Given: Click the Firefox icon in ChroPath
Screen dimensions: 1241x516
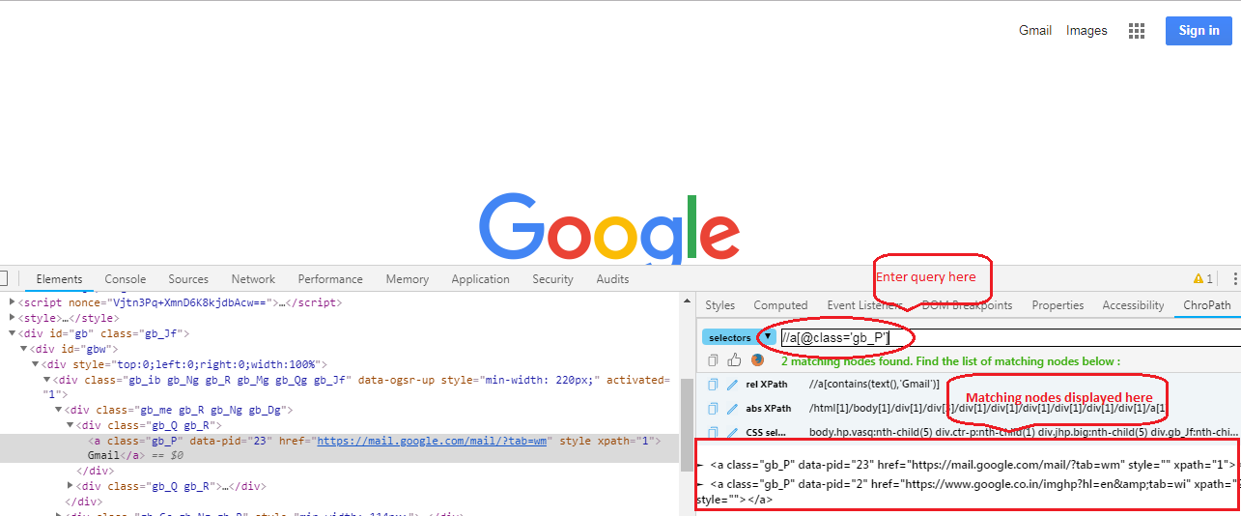Looking at the screenshot, I should coord(758,360).
